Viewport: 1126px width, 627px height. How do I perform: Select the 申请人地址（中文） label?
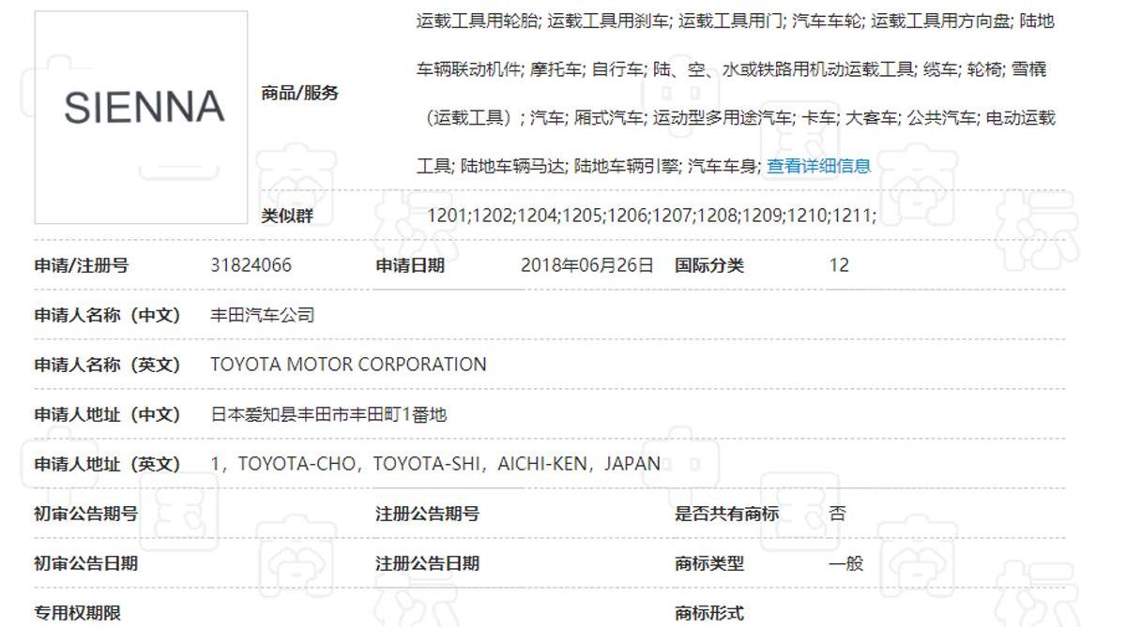[x=107, y=414]
